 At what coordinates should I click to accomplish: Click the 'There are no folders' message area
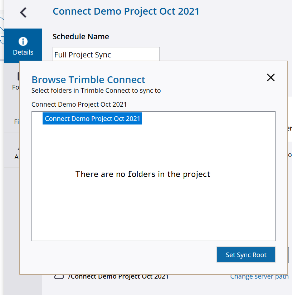pyautogui.click(x=142, y=174)
